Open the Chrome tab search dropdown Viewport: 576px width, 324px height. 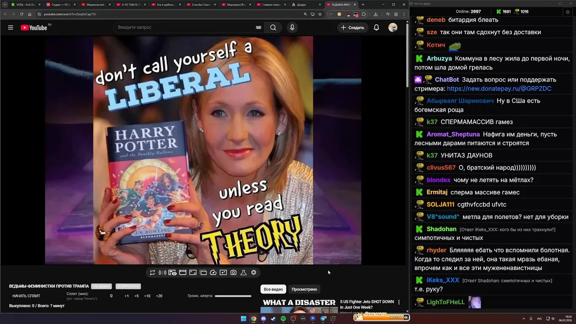tap(5, 4)
